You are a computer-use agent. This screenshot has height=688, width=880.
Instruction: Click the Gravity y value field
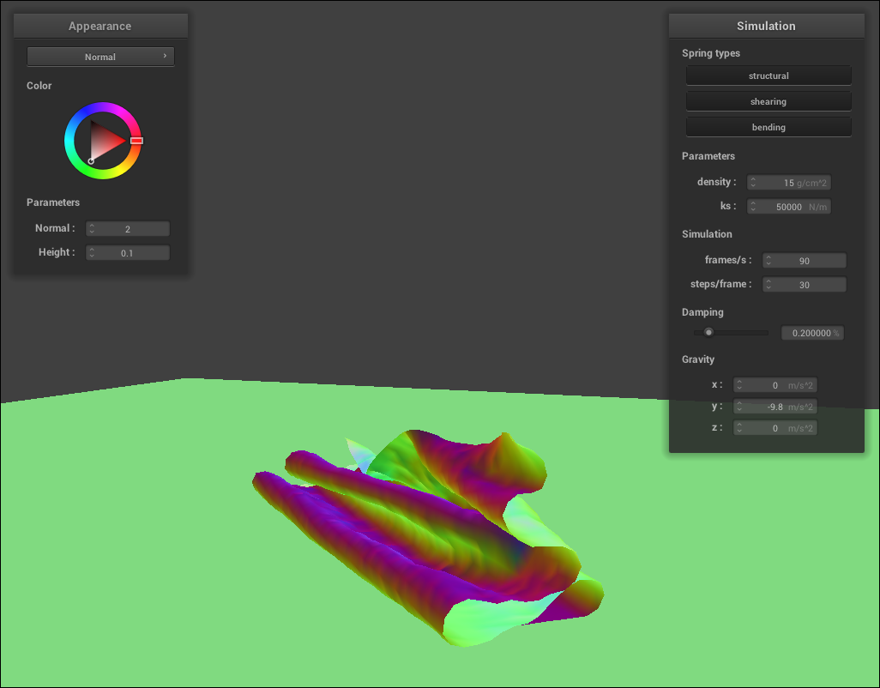775,407
